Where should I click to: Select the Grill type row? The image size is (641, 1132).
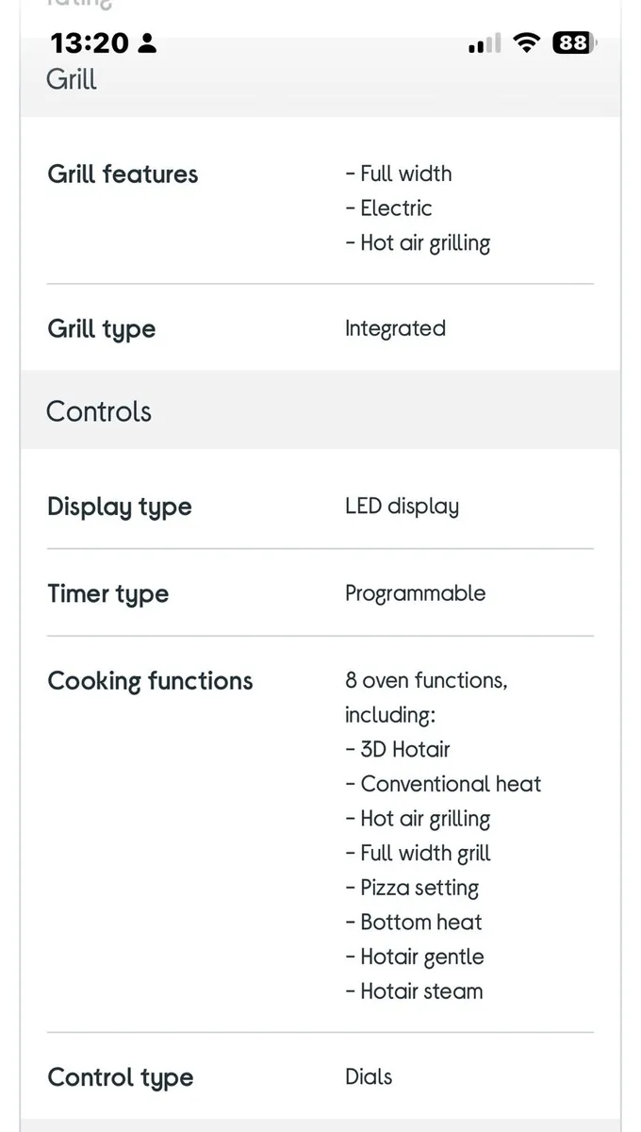[x=101, y=328]
